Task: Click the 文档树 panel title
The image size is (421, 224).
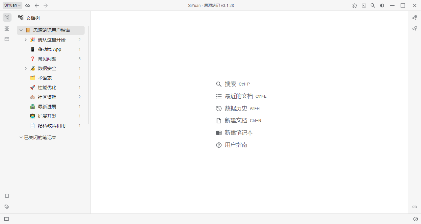Action: coord(33,18)
